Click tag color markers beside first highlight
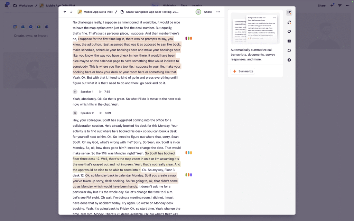The image size is (354, 221). 189,38
